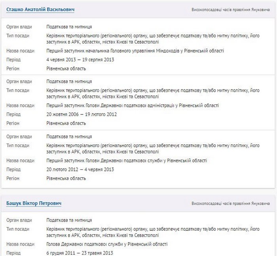This screenshot has height=256, width=277.
Task: Click Голова Державної податкової служби position title
Action: 107,244
